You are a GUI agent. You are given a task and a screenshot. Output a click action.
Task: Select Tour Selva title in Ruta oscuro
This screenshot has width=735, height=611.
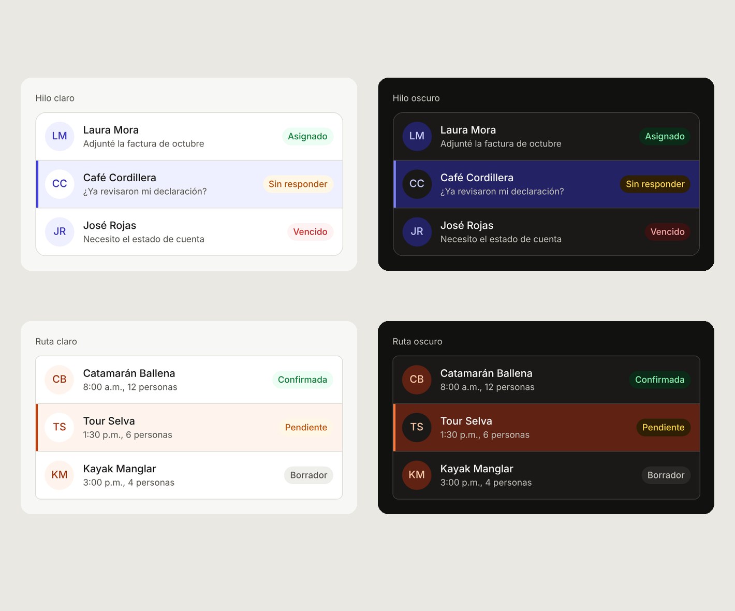pyautogui.click(x=466, y=421)
